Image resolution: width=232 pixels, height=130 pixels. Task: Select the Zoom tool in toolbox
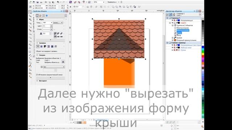[30, 23]
